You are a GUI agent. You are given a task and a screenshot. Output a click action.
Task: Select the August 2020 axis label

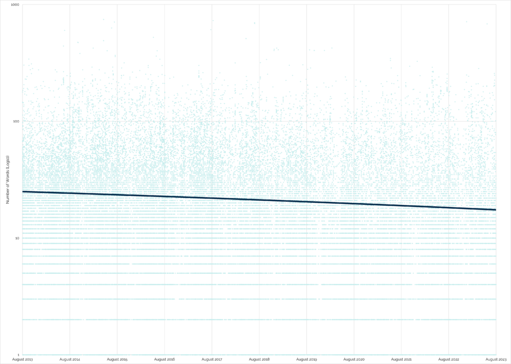click(x=354, y=359)
